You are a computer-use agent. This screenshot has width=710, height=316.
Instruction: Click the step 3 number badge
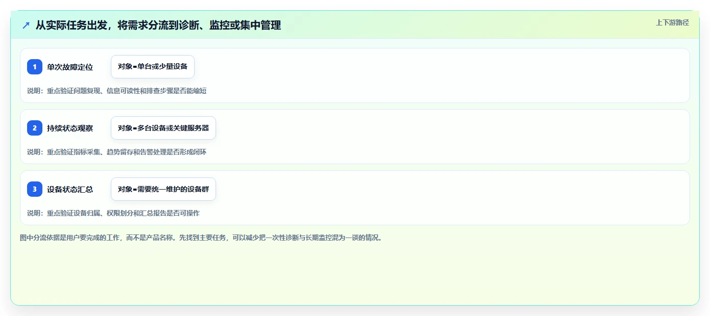point(35,189)
